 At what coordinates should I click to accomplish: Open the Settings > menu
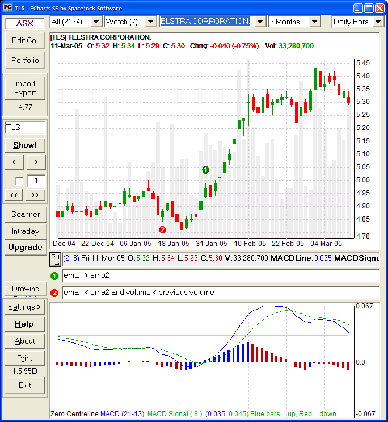coord(24,307)
